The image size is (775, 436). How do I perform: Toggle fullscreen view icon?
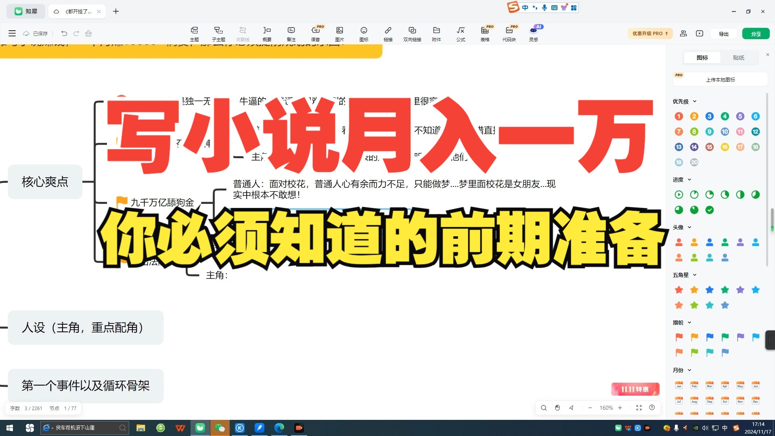(x=639, y=408)
